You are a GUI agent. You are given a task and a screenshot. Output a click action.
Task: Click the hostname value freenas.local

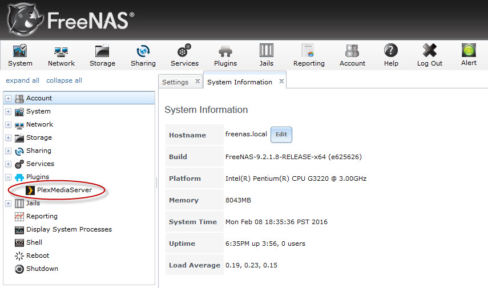point(246,134)
